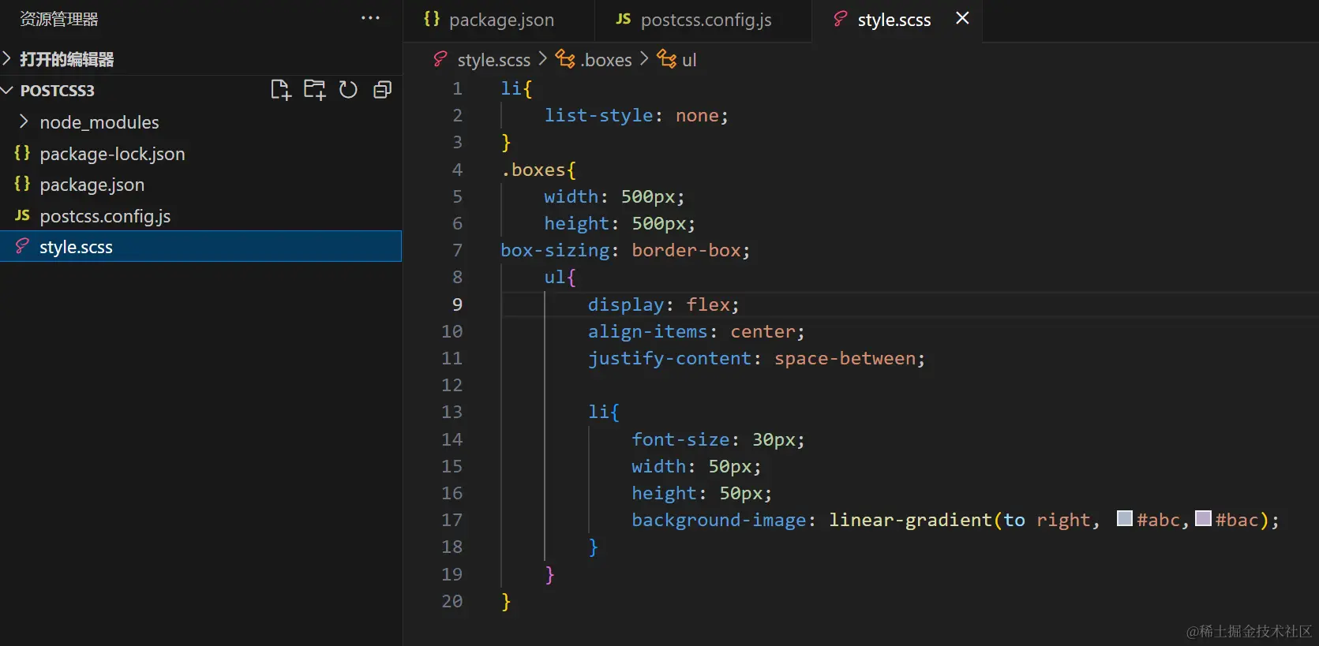Click the 资源管理器 panel title
This screenshot has width=1319, height=646.
point(58,19)
